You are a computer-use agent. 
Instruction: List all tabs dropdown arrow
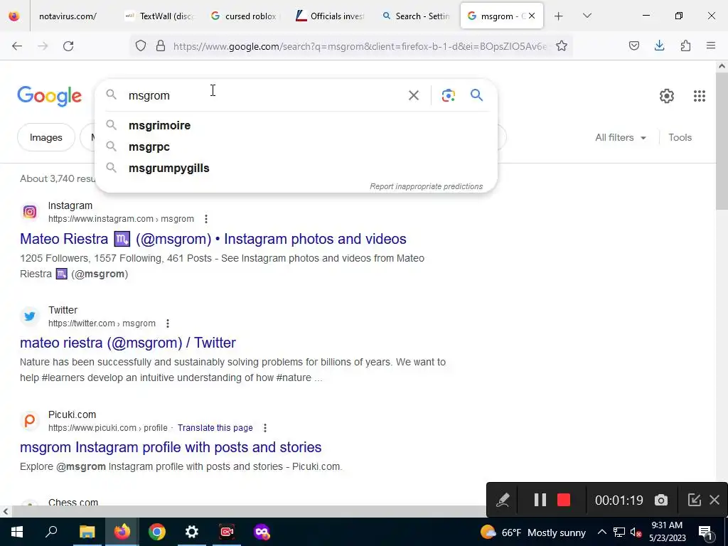coord(587,16)
